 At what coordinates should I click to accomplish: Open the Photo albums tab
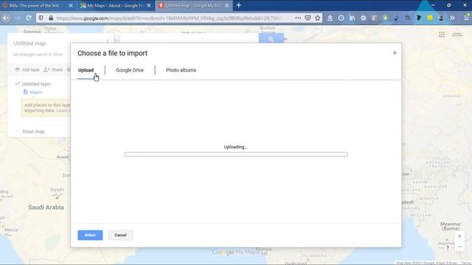[181, 70]
